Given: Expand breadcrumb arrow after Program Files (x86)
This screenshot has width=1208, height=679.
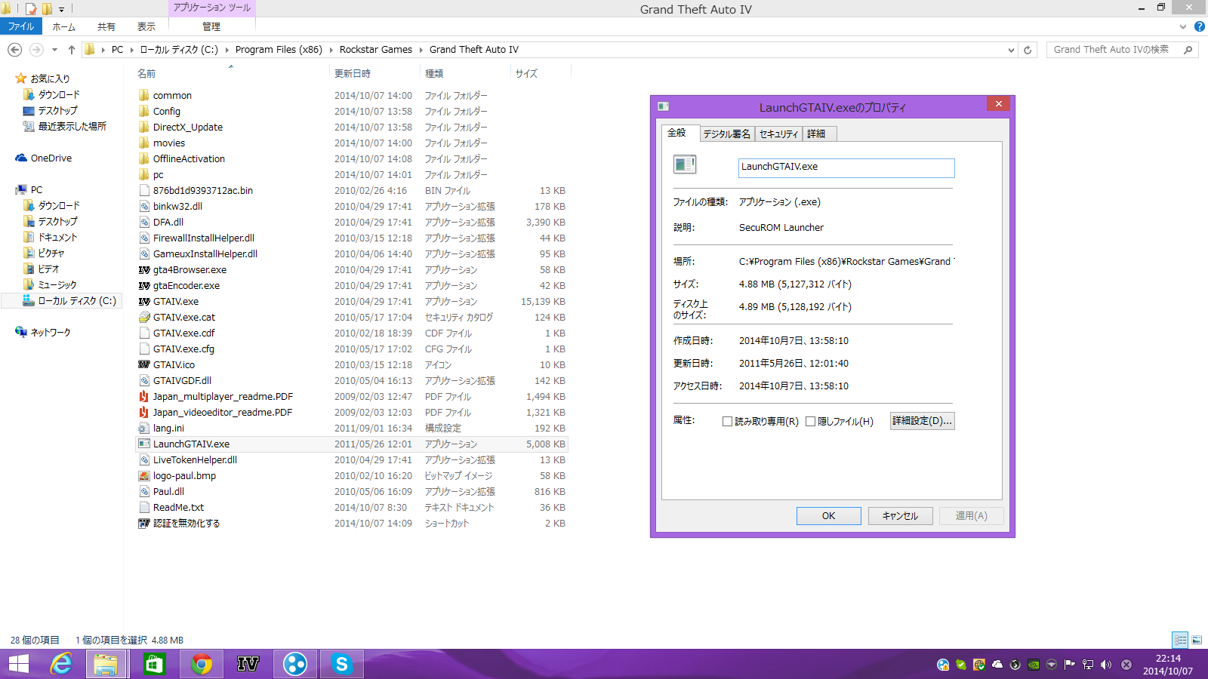Looking at the screenshot, I should 331,50.
